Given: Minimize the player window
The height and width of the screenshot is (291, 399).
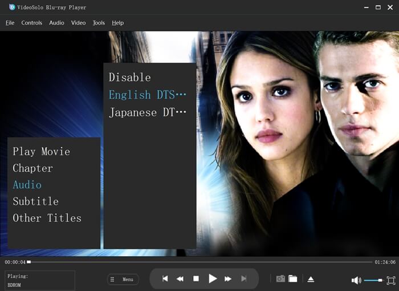Looking at the screenshot, I should (366, 7).
